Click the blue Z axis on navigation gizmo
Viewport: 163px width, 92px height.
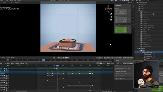pos(108,6)
